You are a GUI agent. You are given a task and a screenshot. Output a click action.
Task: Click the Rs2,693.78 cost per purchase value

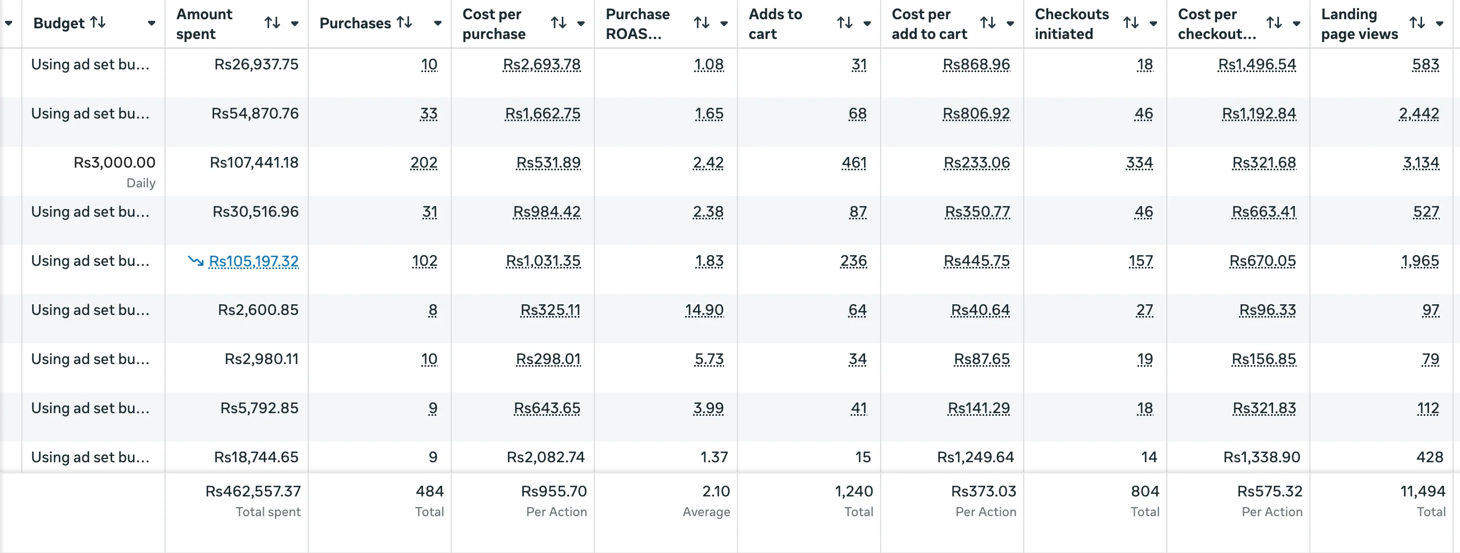point(542,65)
